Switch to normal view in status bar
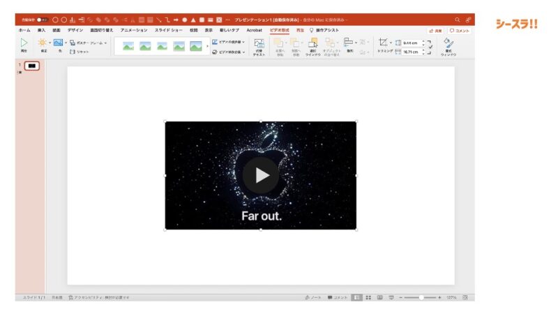 pos(357,297)
